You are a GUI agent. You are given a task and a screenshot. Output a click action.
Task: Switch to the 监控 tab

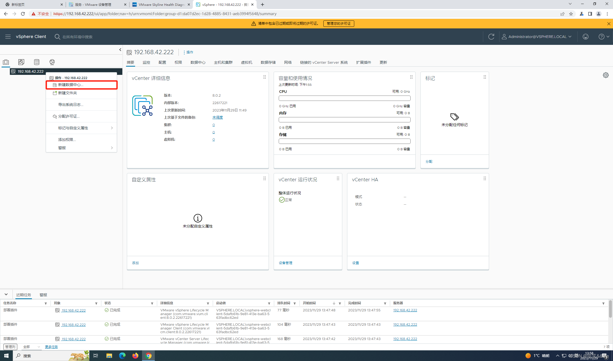(x=146, y=62)
